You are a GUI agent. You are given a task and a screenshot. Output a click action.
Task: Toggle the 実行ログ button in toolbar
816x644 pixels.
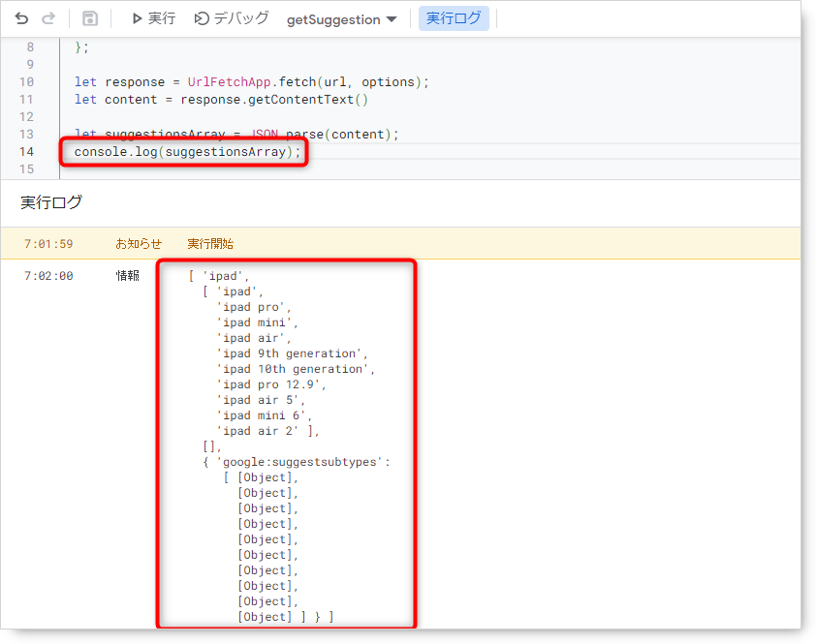[x=454, y=18]
